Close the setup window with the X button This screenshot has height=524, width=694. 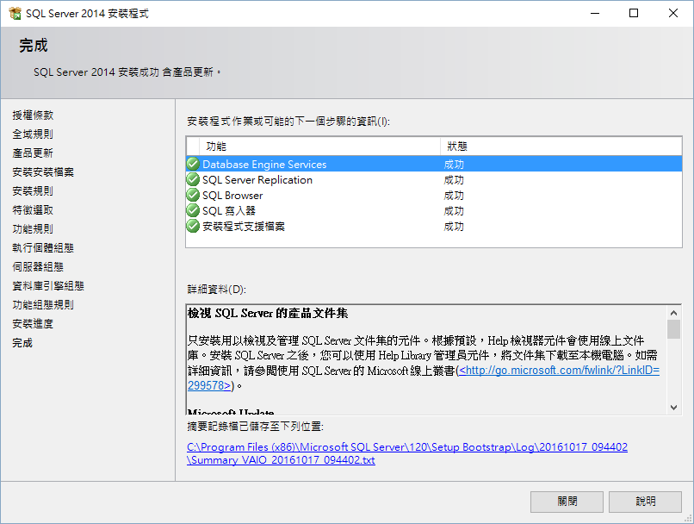673,13
